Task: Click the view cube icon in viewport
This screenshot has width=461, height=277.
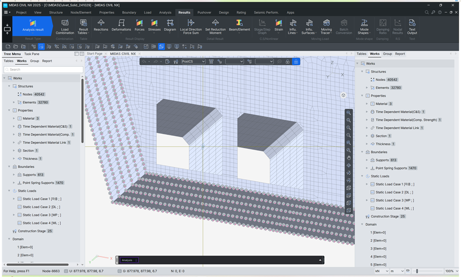Action: click(x=343, y=95)
